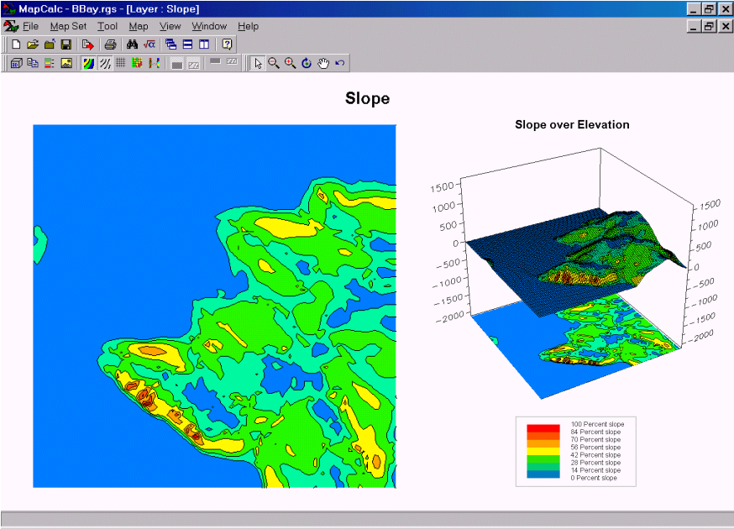Toggle the color shaded map display
This screenshot has height=529, width=734.
pyautogui.click(x=88, y=63)
